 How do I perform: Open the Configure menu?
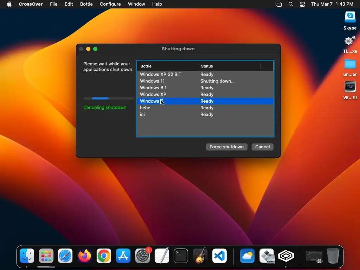110,4
